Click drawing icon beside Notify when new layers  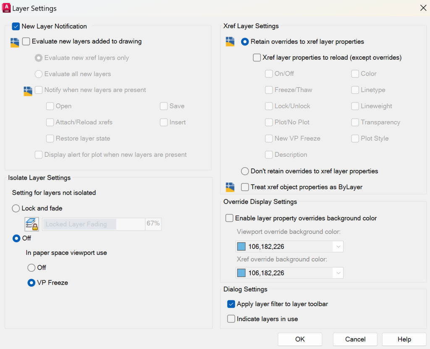pyautogui.click(x=28, y=90)
